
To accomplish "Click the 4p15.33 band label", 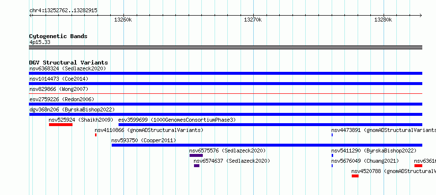I will coord(40,43).
